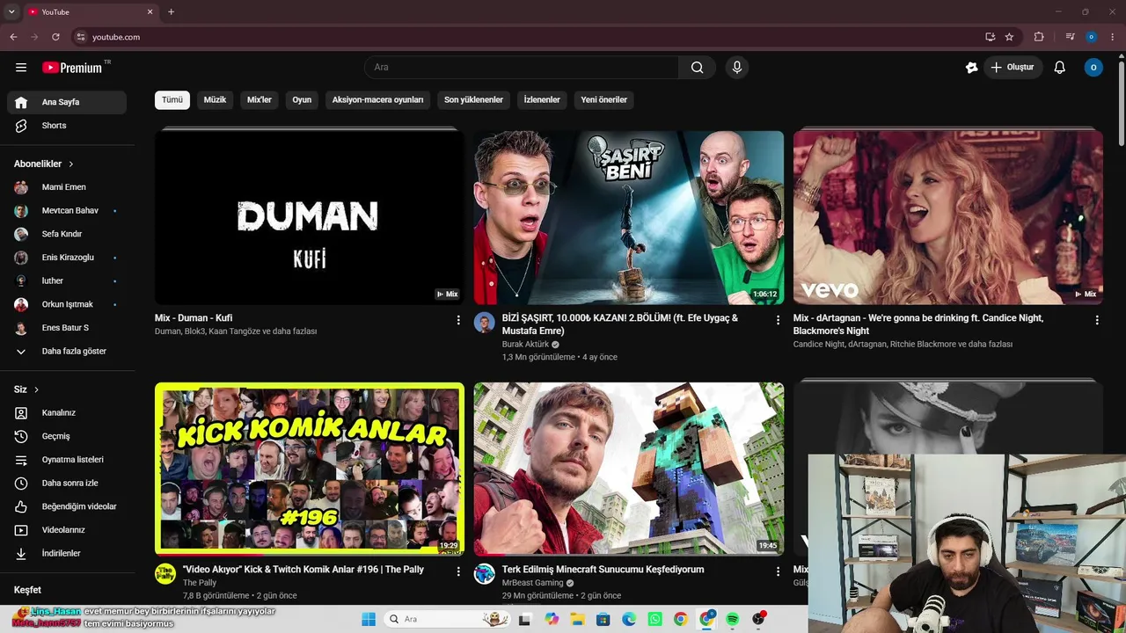Open OBS Studio from the taskbar

pyautogui.click(x=758, y=620)
